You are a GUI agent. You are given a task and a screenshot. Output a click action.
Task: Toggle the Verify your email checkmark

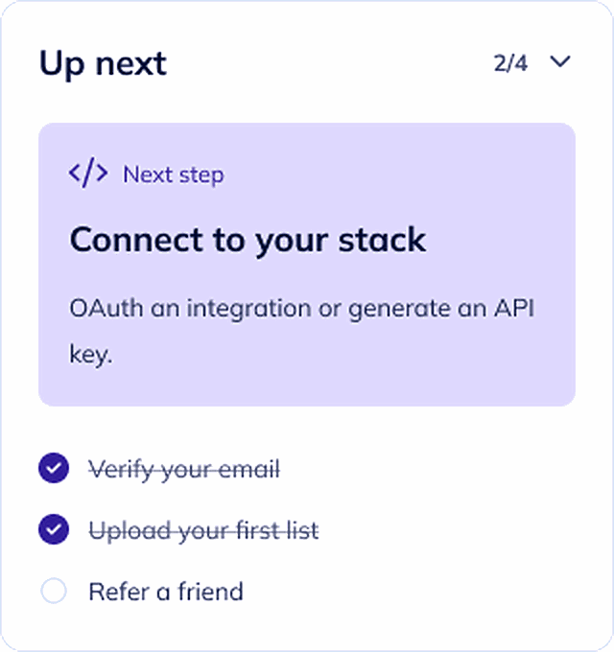click(54, 468)
